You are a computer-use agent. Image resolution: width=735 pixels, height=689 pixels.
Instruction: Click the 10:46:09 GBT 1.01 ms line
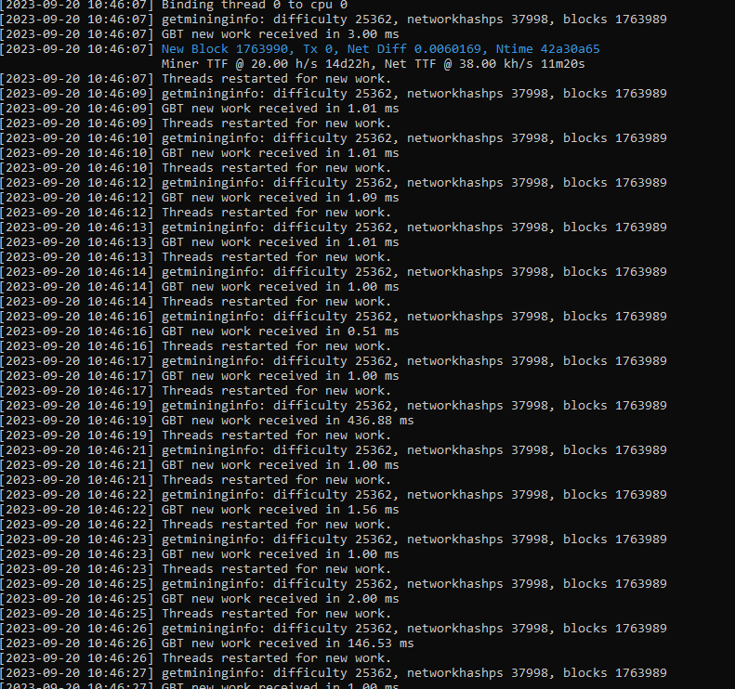click(x=200, y=109)
